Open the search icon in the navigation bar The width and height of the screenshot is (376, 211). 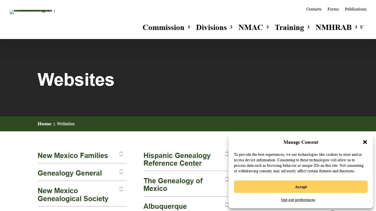[x=362, y=27]
